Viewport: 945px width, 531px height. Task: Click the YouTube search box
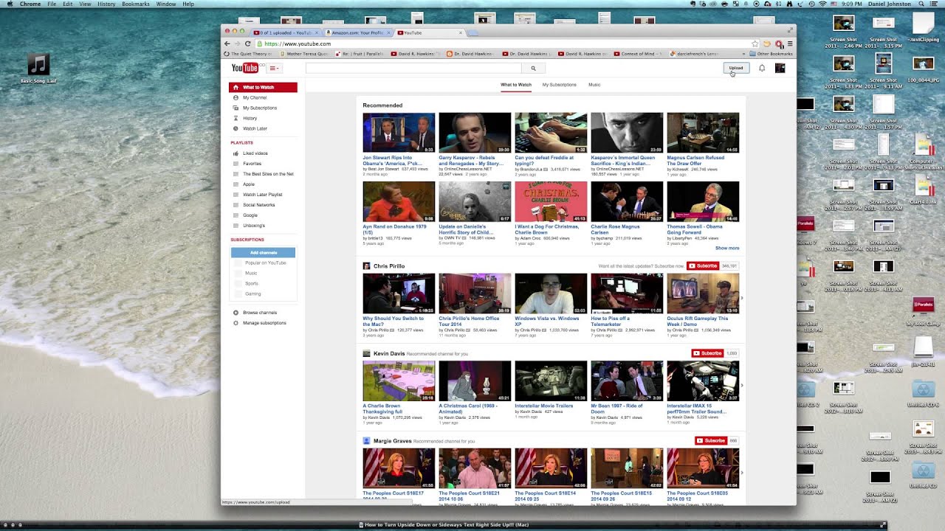414,68
